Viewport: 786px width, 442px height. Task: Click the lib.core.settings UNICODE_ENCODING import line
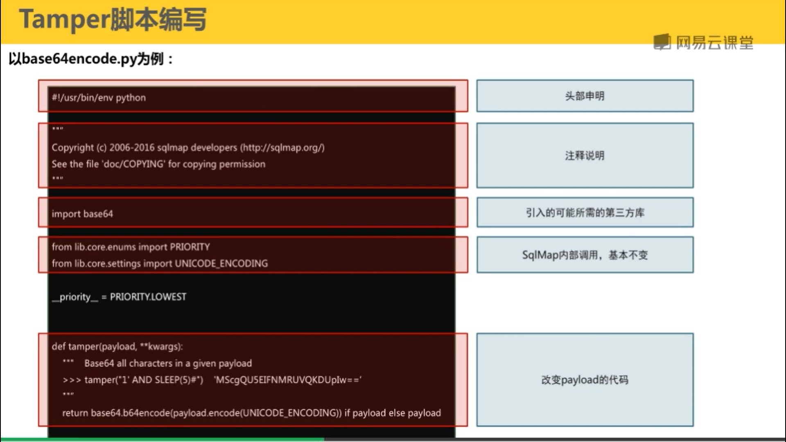pos(160,264)
